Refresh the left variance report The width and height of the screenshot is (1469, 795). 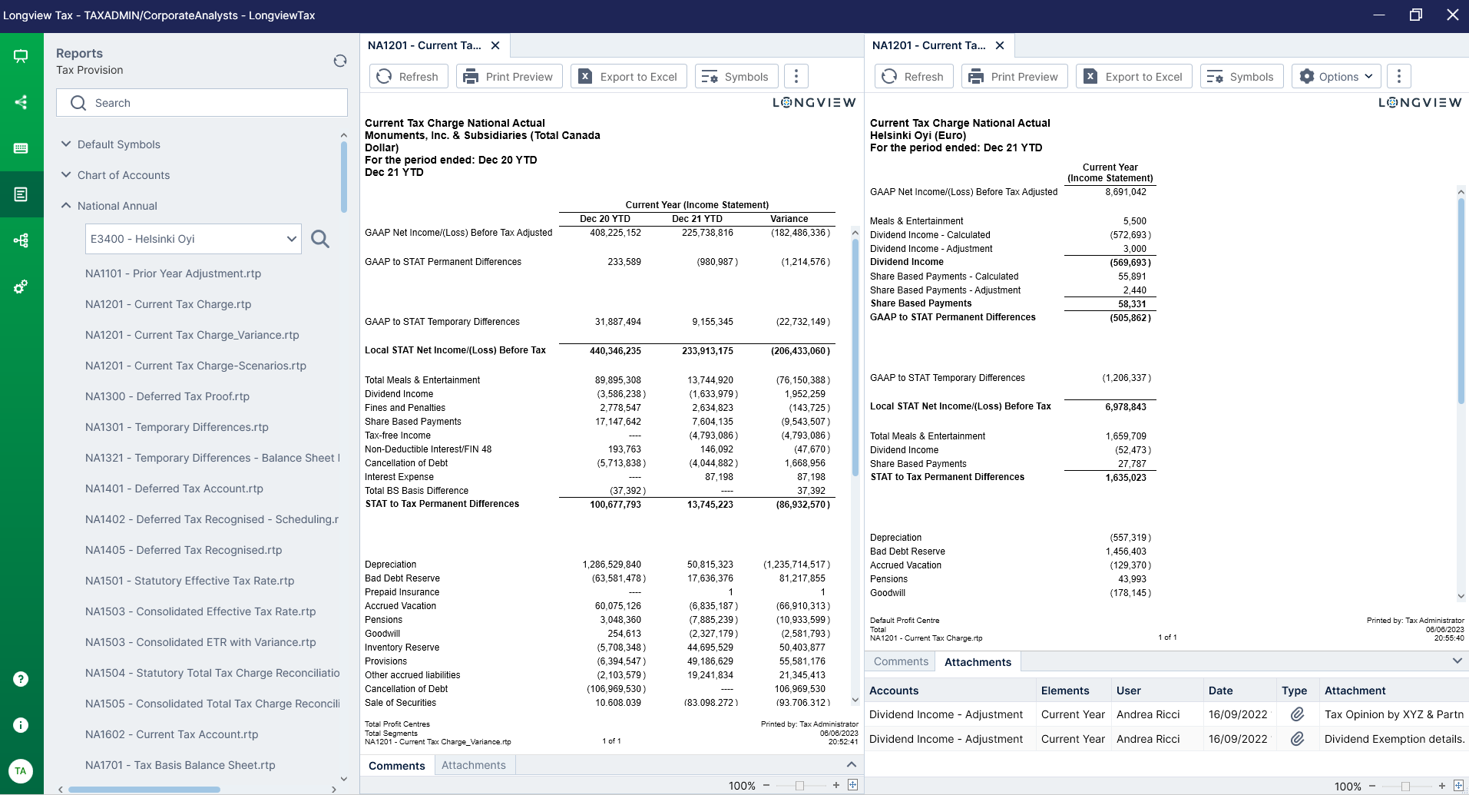pos(409,76)
